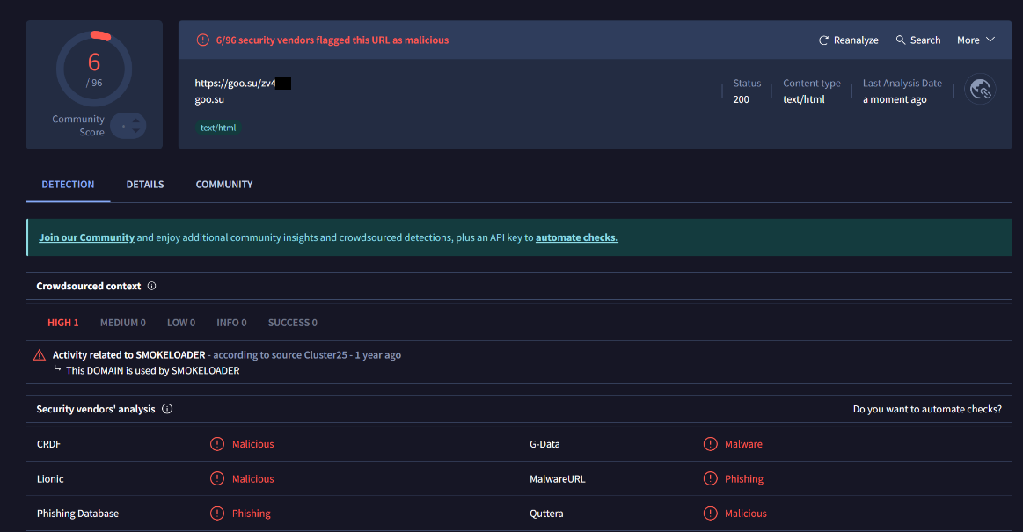The image size is (1023, 532).
Task: Click alert icon in the 6/96 malicious banner
Action: click(202, 40)
